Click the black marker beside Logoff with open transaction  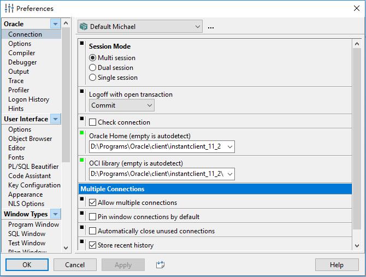[x=82, y=91]
